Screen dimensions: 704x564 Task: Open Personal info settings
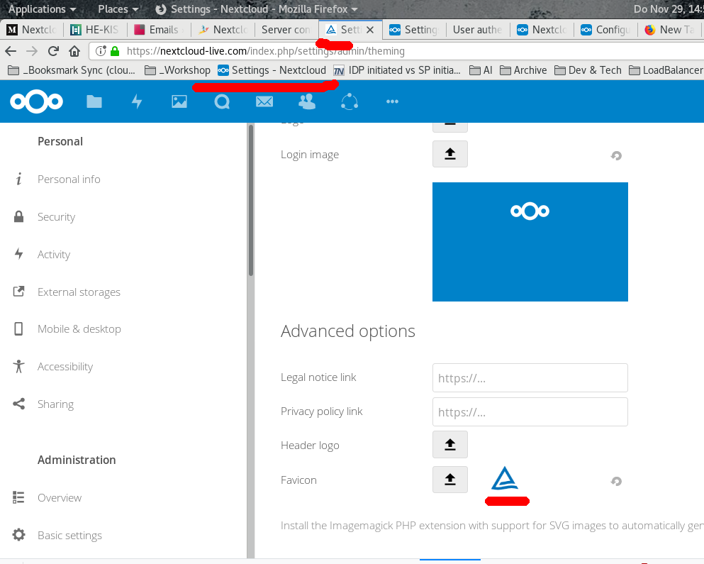69,179
